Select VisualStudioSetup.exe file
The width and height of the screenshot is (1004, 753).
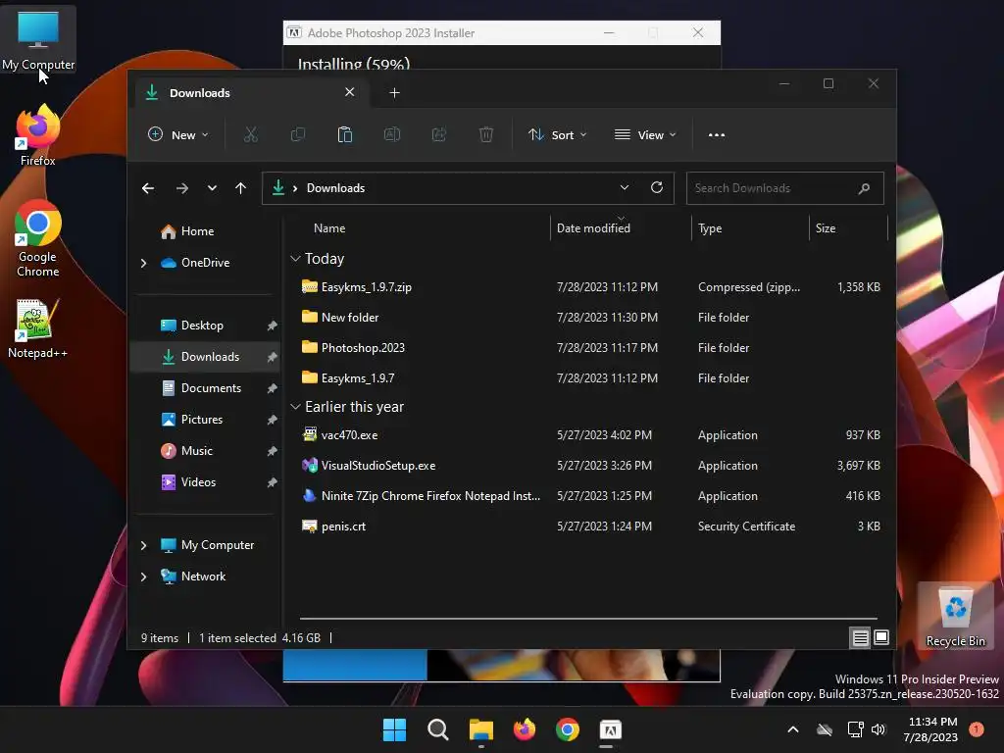pyautogui.click(x=589, y=466)
